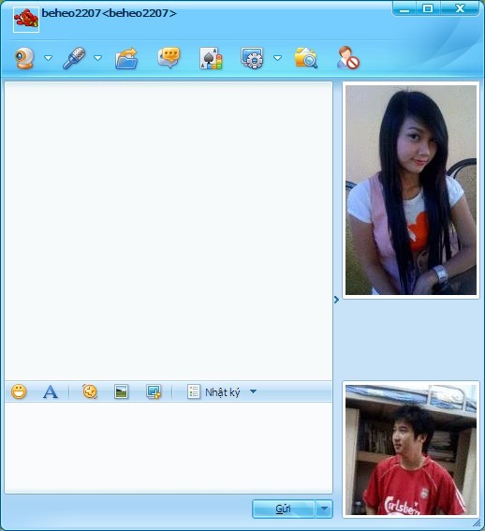Open the smiley emoticon picker

19,391
